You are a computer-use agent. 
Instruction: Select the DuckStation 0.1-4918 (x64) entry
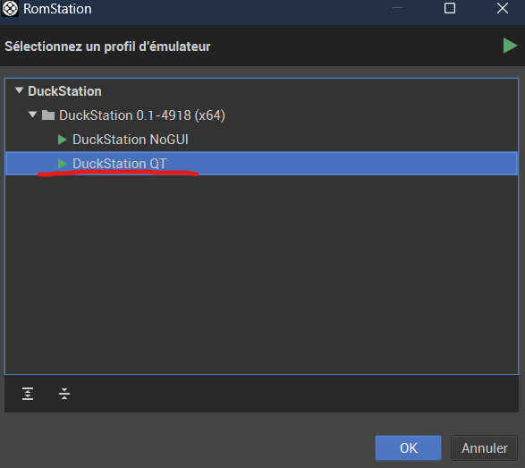(142, 115)
